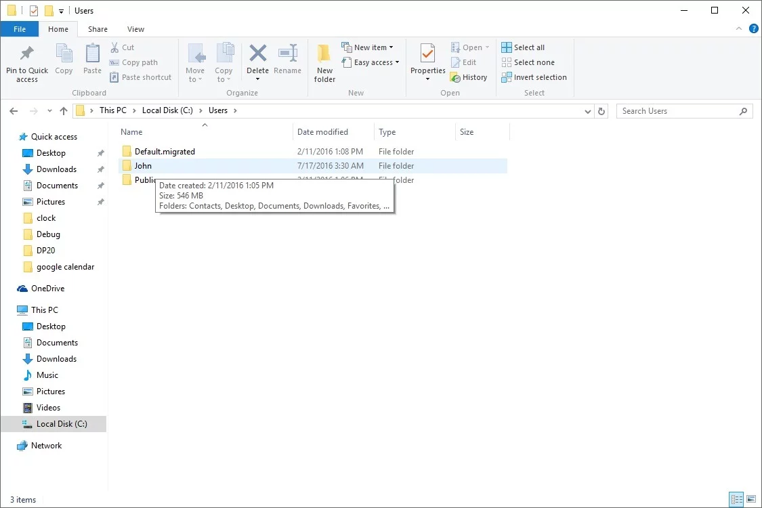762x508 pixels.
Task: Click Paste shortcut in the ribbon
Action: coord(140,77)
